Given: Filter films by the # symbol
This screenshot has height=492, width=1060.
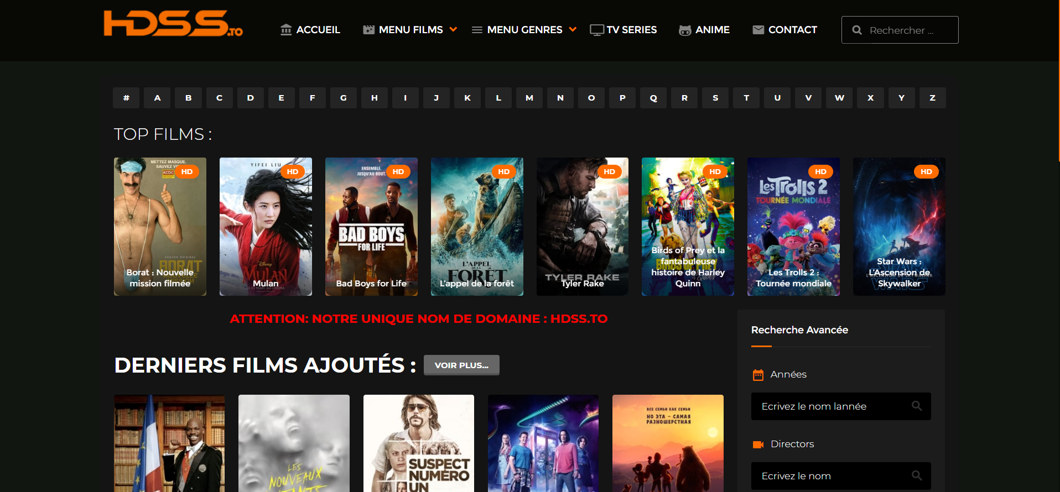Looking at the screenshot, I should coord(126,98).
